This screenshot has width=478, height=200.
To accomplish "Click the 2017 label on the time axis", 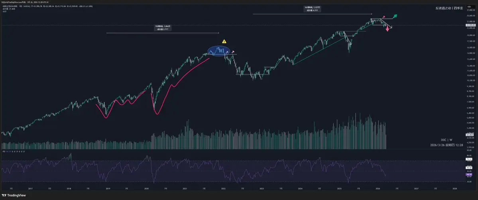I will click(x=31, y=189).
